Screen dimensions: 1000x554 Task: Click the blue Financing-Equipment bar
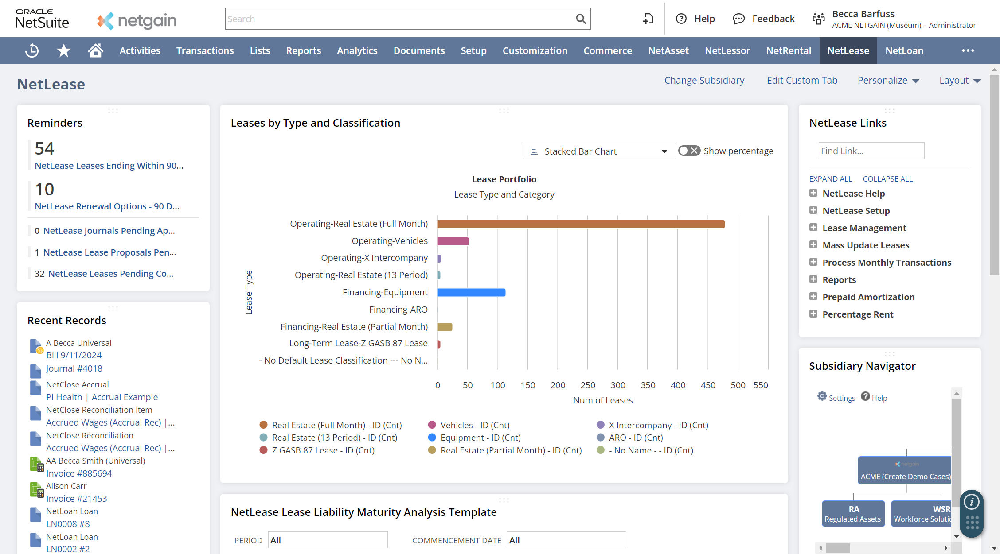pyautogui.click(x=472, y=292)
